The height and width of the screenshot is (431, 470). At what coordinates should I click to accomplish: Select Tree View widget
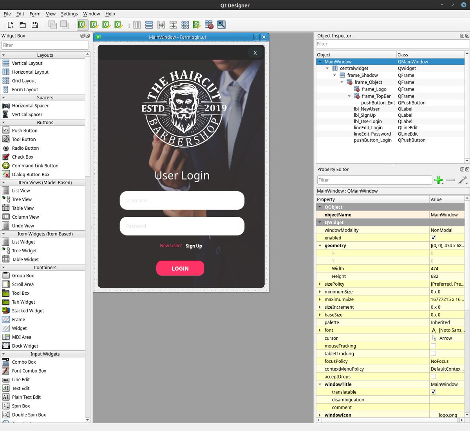point(22,199)
